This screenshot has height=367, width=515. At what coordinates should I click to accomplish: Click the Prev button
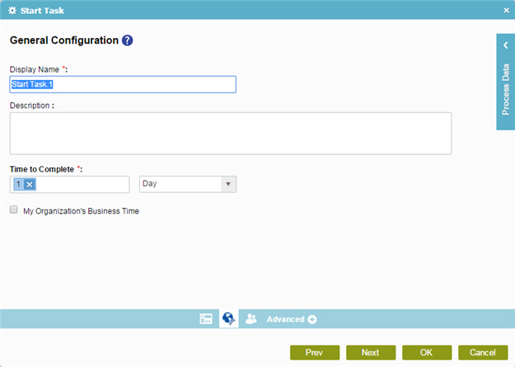315,352
